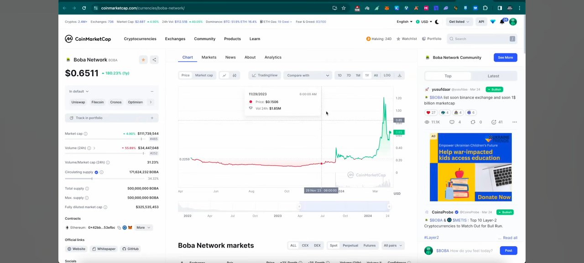Click Track in portfolio button

[x=112, y=118]
